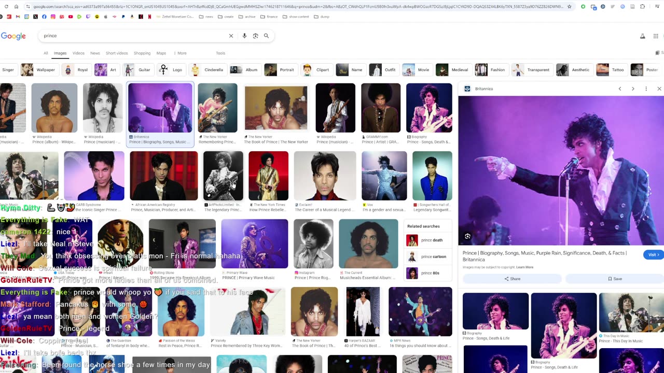Open the Netflix bookmark
This screenshot has height=373, width=664.
(x=149, y=17)
